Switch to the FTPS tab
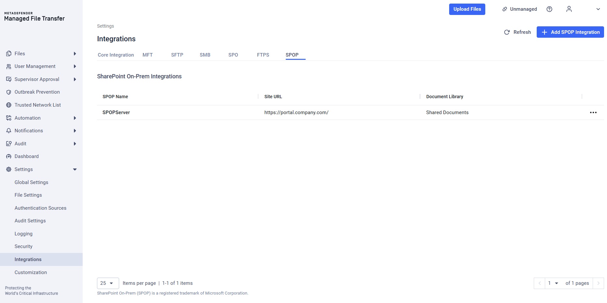The width and height of the screenshot is (607, 303). pyautogui.click(x=263, y=55)
